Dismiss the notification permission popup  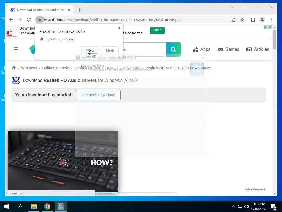tap(118, 28)
